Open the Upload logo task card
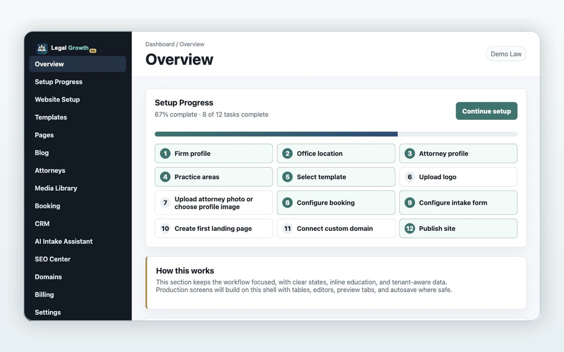The image size is (564, 352). pyautogui.click(x=458, y=177)
